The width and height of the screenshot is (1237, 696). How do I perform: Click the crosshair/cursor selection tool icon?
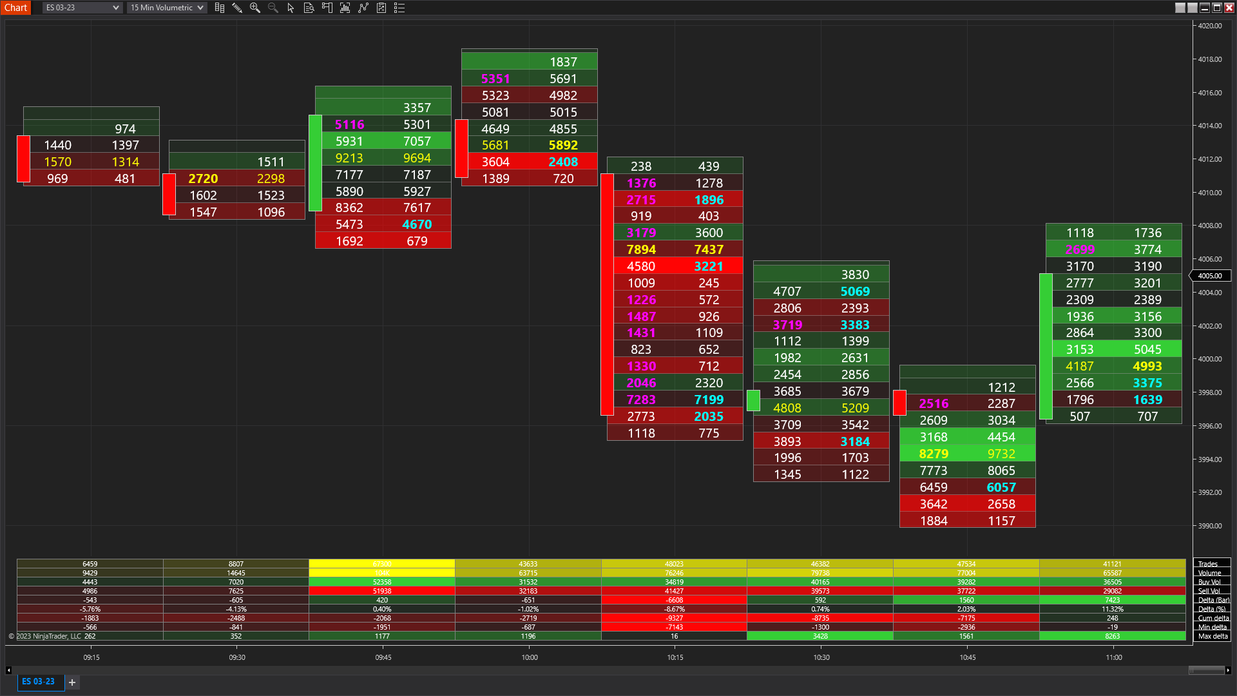pos(289,8)
